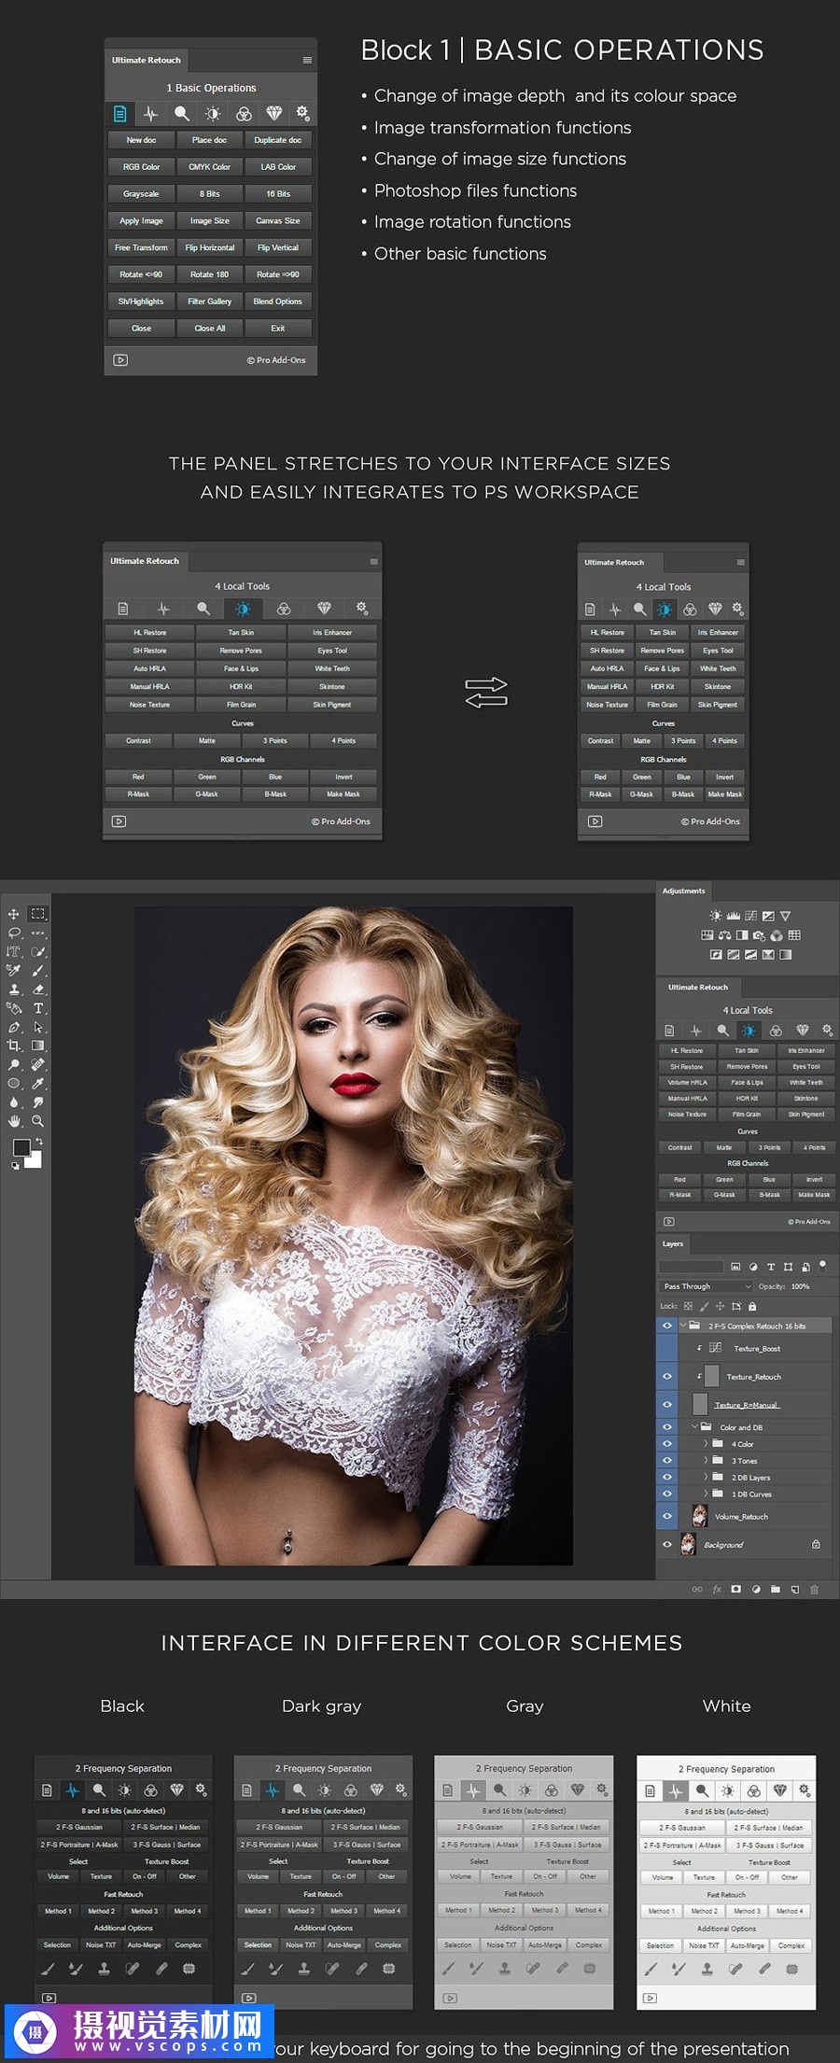This screenshot has height=2063, width=840.
Task: Open the Pass Through blend mode dropdown
Action: tap(706, 1286)
